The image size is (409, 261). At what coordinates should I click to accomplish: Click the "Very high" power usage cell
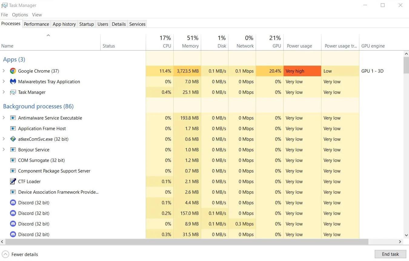pyautogui.click(x=302, y=71)
